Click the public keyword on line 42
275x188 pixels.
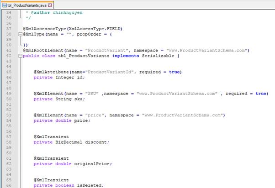point(31,56)
